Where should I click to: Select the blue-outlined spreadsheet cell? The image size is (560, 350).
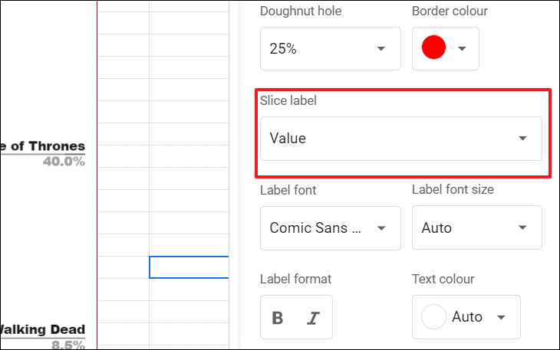click(189, 267)
